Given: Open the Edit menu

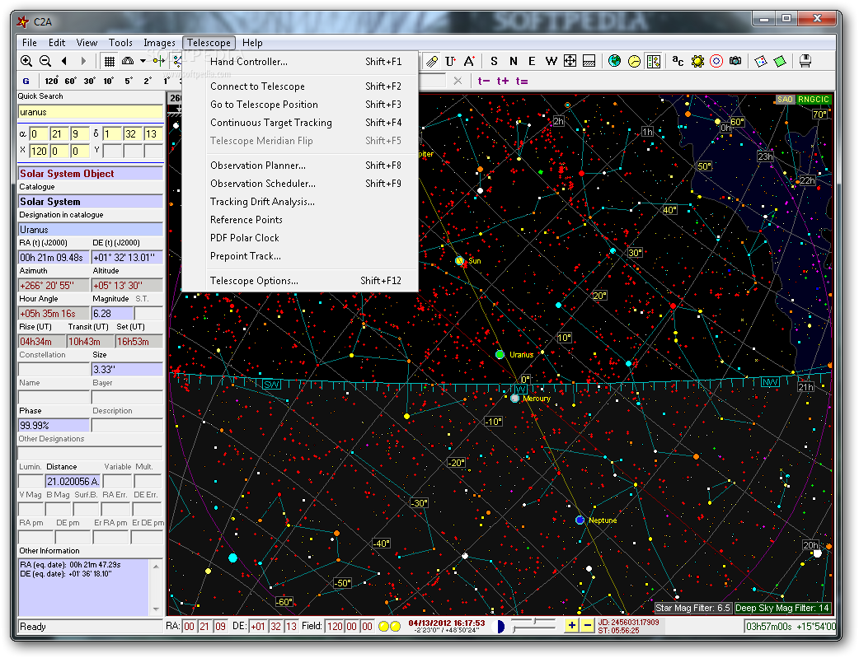Looking at the screenshot, I should 57,43.
